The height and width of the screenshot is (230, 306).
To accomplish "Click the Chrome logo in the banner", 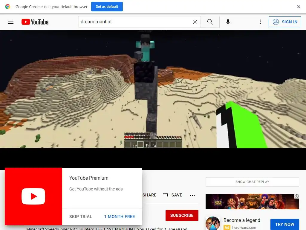I will coord(7,7).
